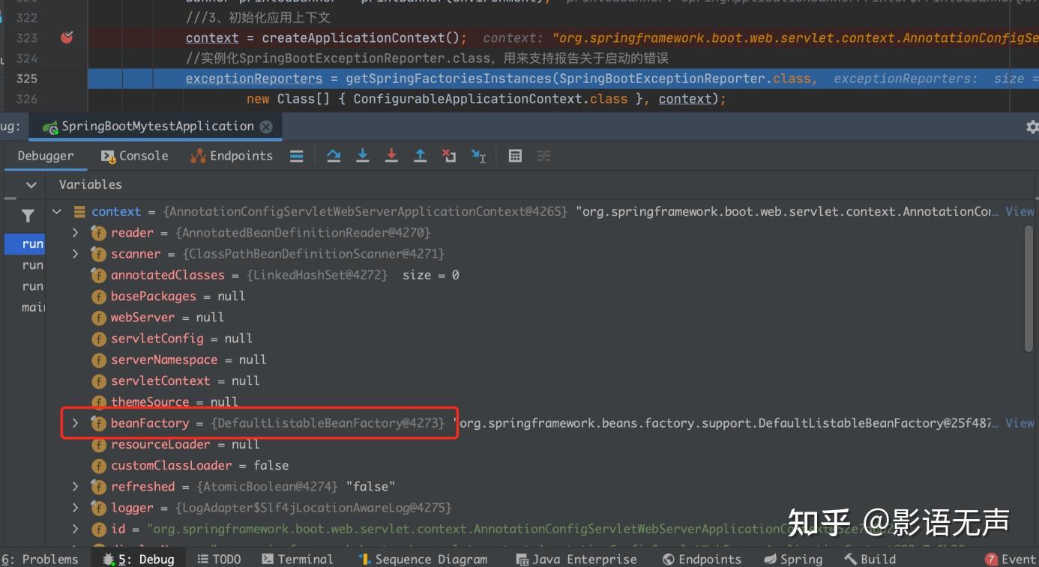The width and height of the screenshot is (1039, 567).
Task: Select the Step Into icon
Action: click(x=363, y=156)
